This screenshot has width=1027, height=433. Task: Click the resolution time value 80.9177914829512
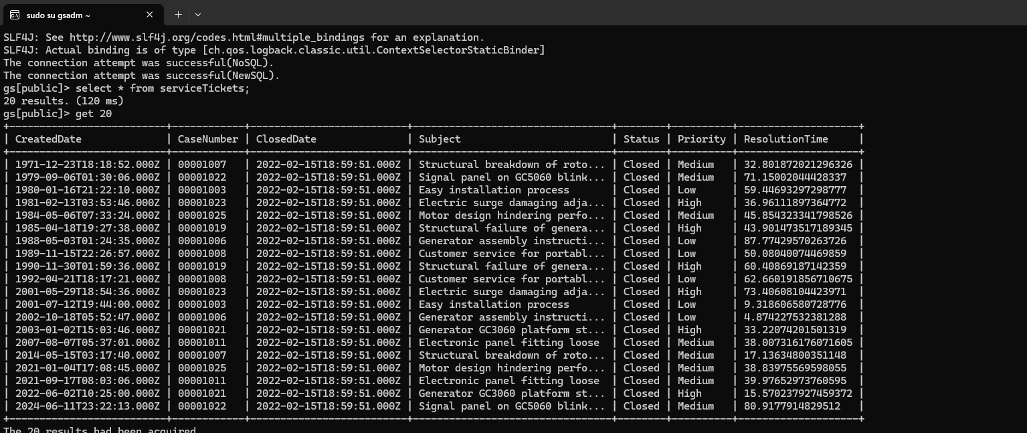(x=789, y=406)
